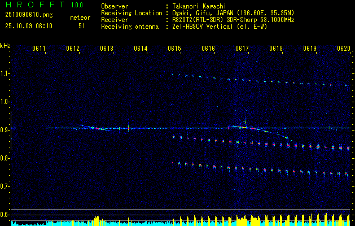This screenshot has height=226, width=355.
Task: Click the 0.9 frequency axis label
Action: coord(4,130)
